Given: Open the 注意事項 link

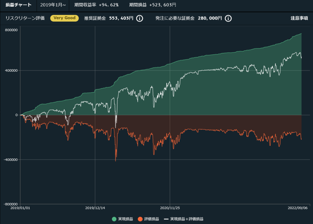Looking at the screenshot, I should tap(299, 18).
